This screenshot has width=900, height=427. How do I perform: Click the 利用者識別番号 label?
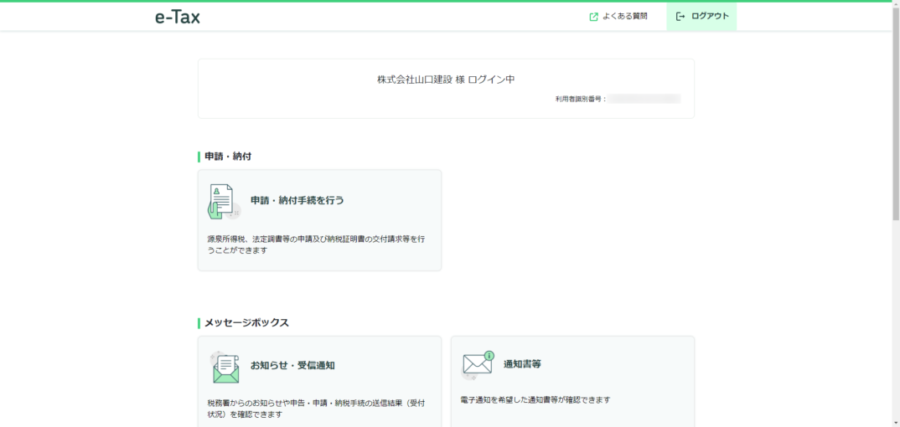[581, 99]
